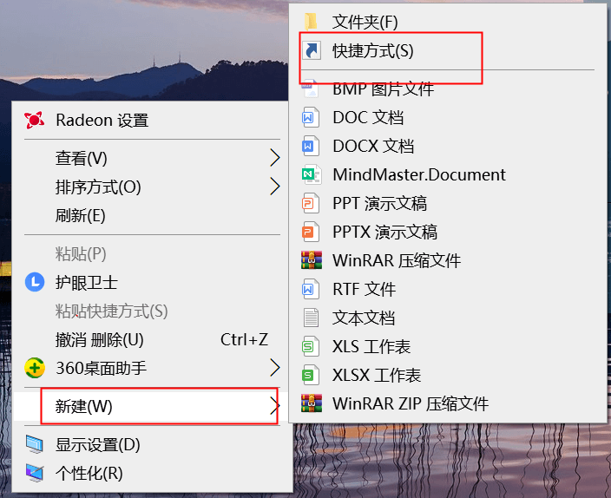This screenshot has width=611, height=498.
Task: Expand the 排序方式(O) submenu arrow
Action: pos(275,187)
